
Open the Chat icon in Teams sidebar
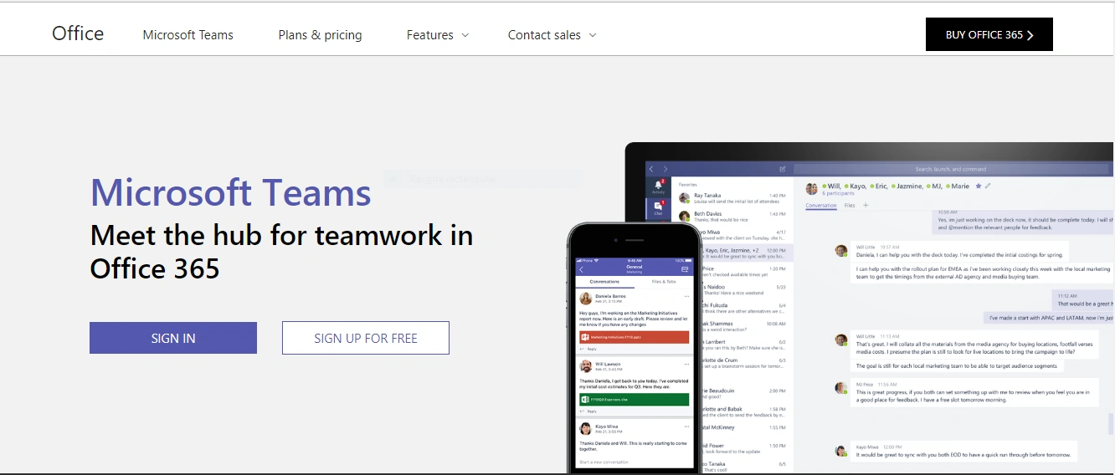[x=658, y=208]
